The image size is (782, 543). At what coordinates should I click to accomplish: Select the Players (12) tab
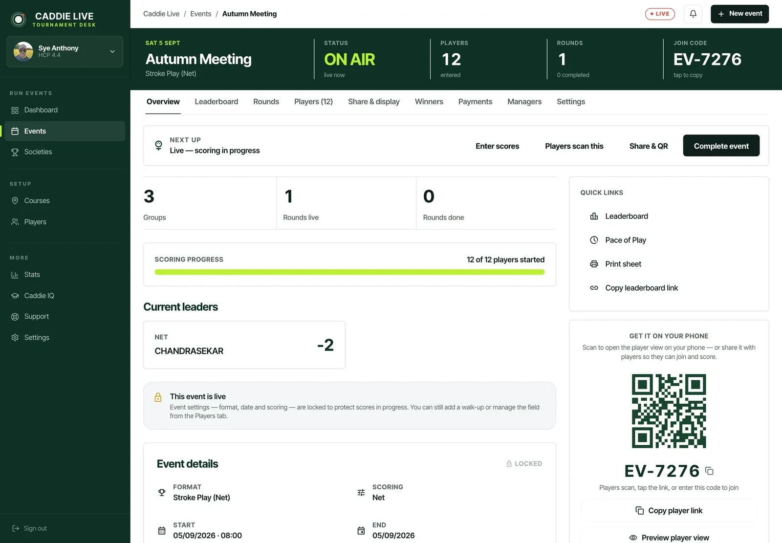[x=313, y=102]
